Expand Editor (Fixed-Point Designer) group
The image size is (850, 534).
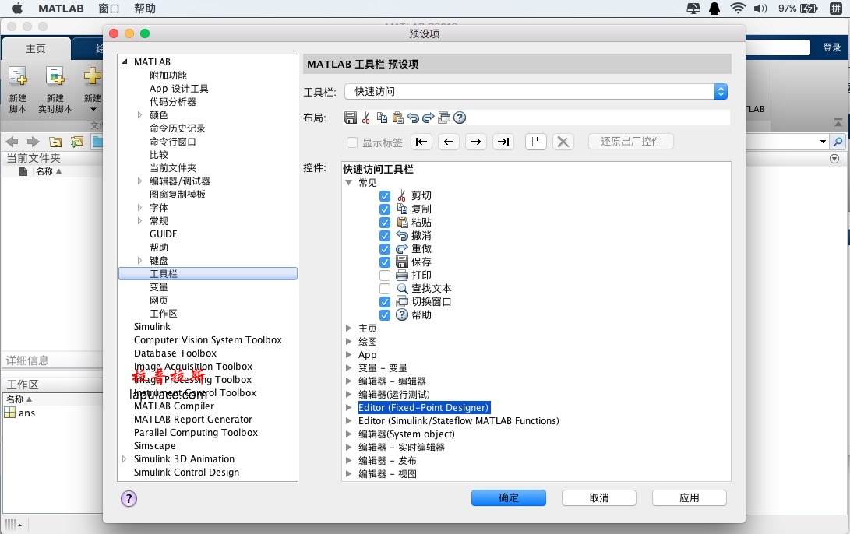pos(348,407)
